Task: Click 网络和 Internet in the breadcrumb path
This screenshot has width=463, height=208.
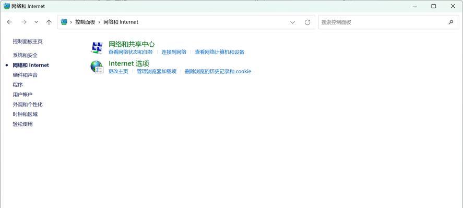Action: click(121, 22)
